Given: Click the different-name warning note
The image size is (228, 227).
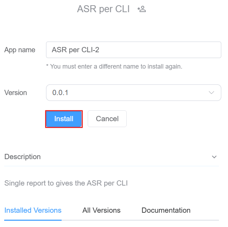Looking at the screenshot, I should coord(114,66).
